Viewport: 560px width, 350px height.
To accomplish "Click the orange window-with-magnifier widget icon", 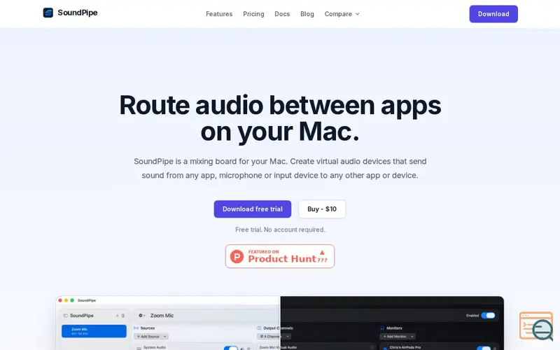I will coord(536,326).
